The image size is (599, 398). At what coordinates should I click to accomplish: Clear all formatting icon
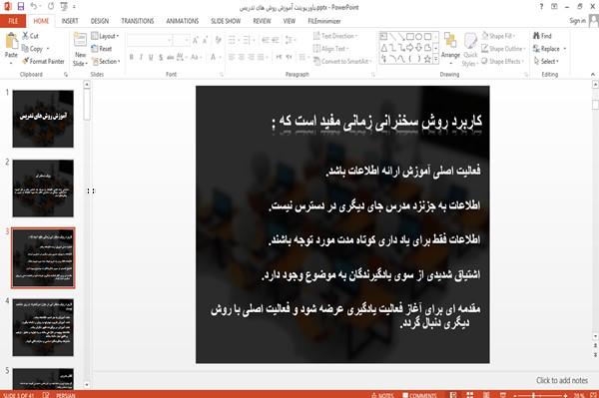(x=218, y=40)
